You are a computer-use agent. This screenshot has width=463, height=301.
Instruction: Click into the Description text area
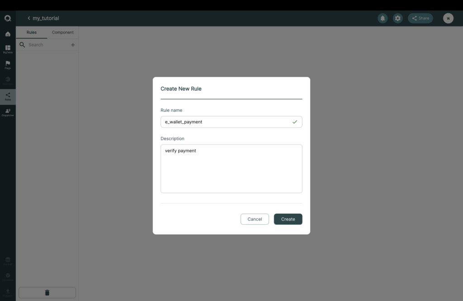[x=231, y=169]
